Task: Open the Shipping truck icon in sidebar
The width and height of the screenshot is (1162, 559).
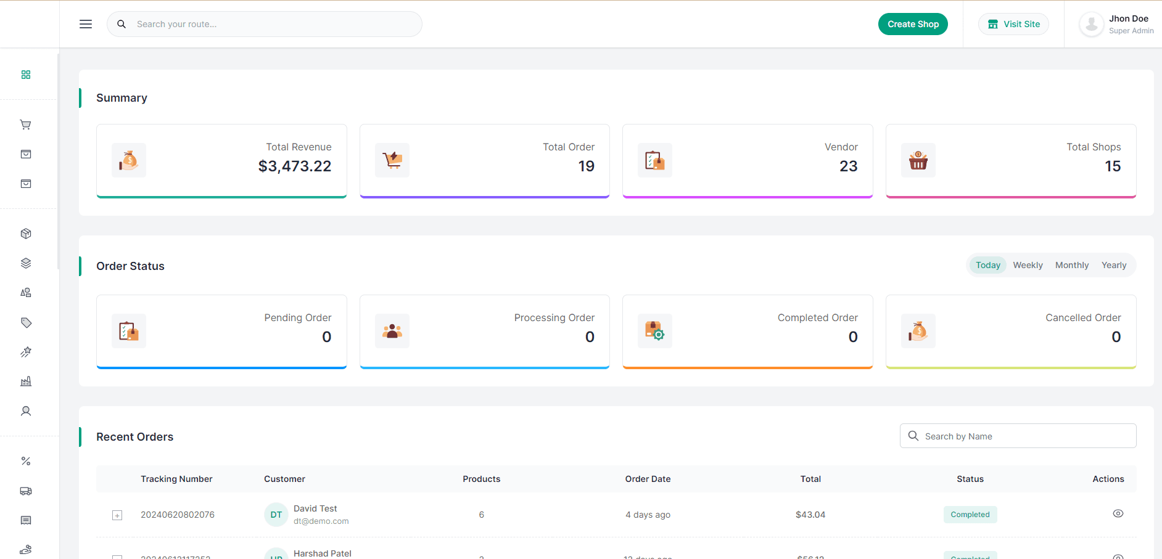Action: tap(26, 491)
